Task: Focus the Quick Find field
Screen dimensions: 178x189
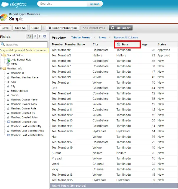Action: click(x=24, y=45)
